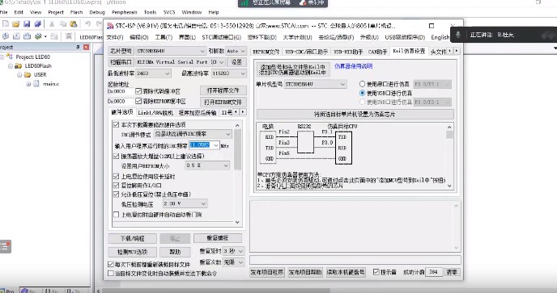Switch to CAN助手 tab
The height and width of the screenshot is (293, 557).
pyautogui.click(x=377, y=52)
